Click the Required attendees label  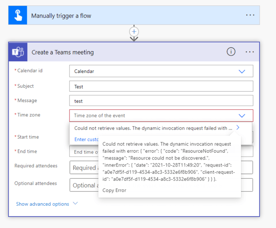point(36,166)
